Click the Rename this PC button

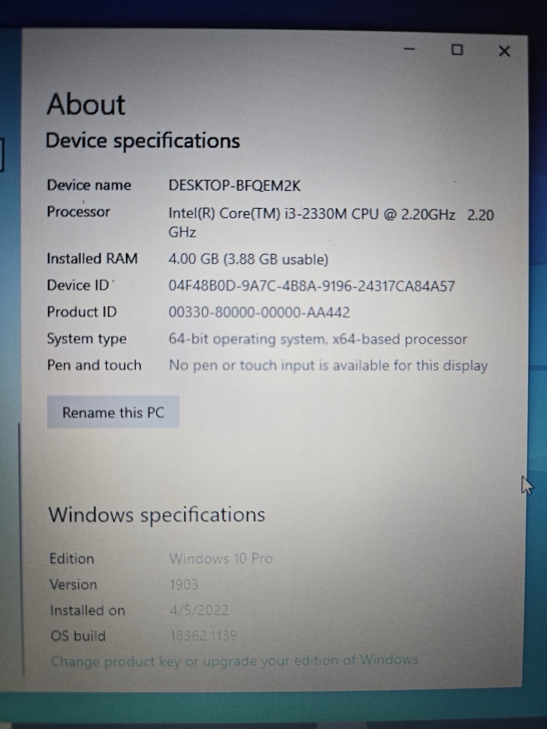tap(113, 412)
